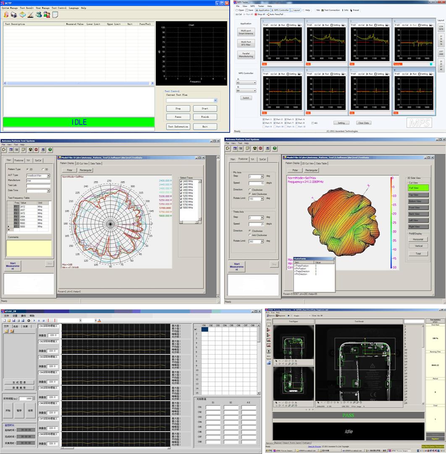The image size is (446, 454).
Task: Open Phi Axis Rotate Limit 180 dropdown
Action: click(262, 199)
